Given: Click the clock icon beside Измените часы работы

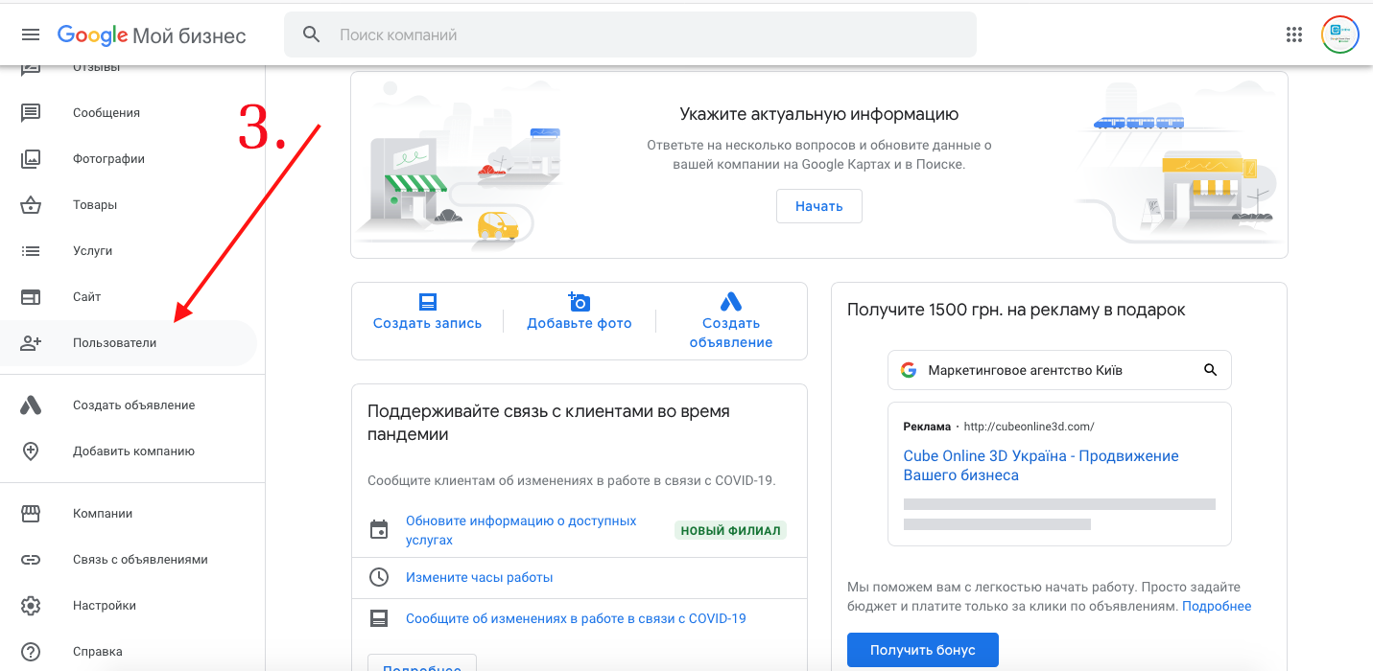Looking at the screenshot, I should (x=379, y=577).
